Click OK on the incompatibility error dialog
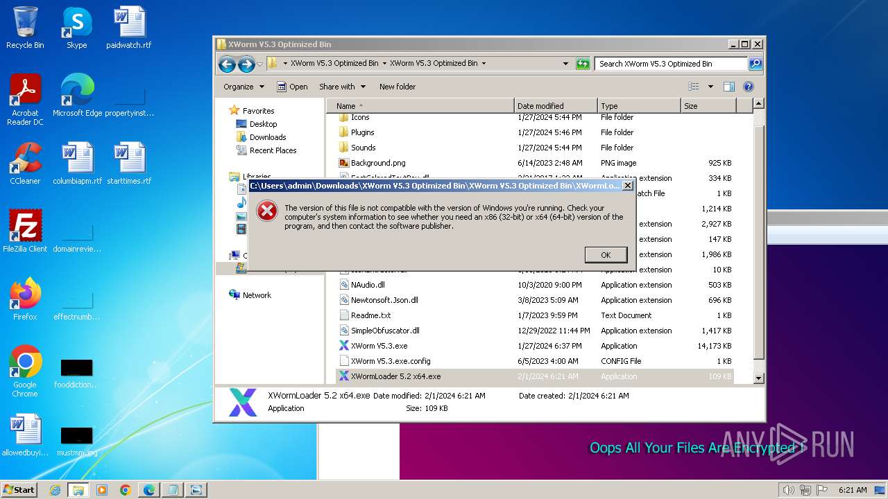888x499 pixels. pos(606,255)
